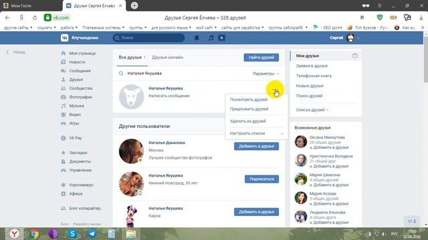This screenshot has width=428, height=240.
Task: Click the Сообщения sidebar icon
Action: pyautogui.click(x=64, y=71)
